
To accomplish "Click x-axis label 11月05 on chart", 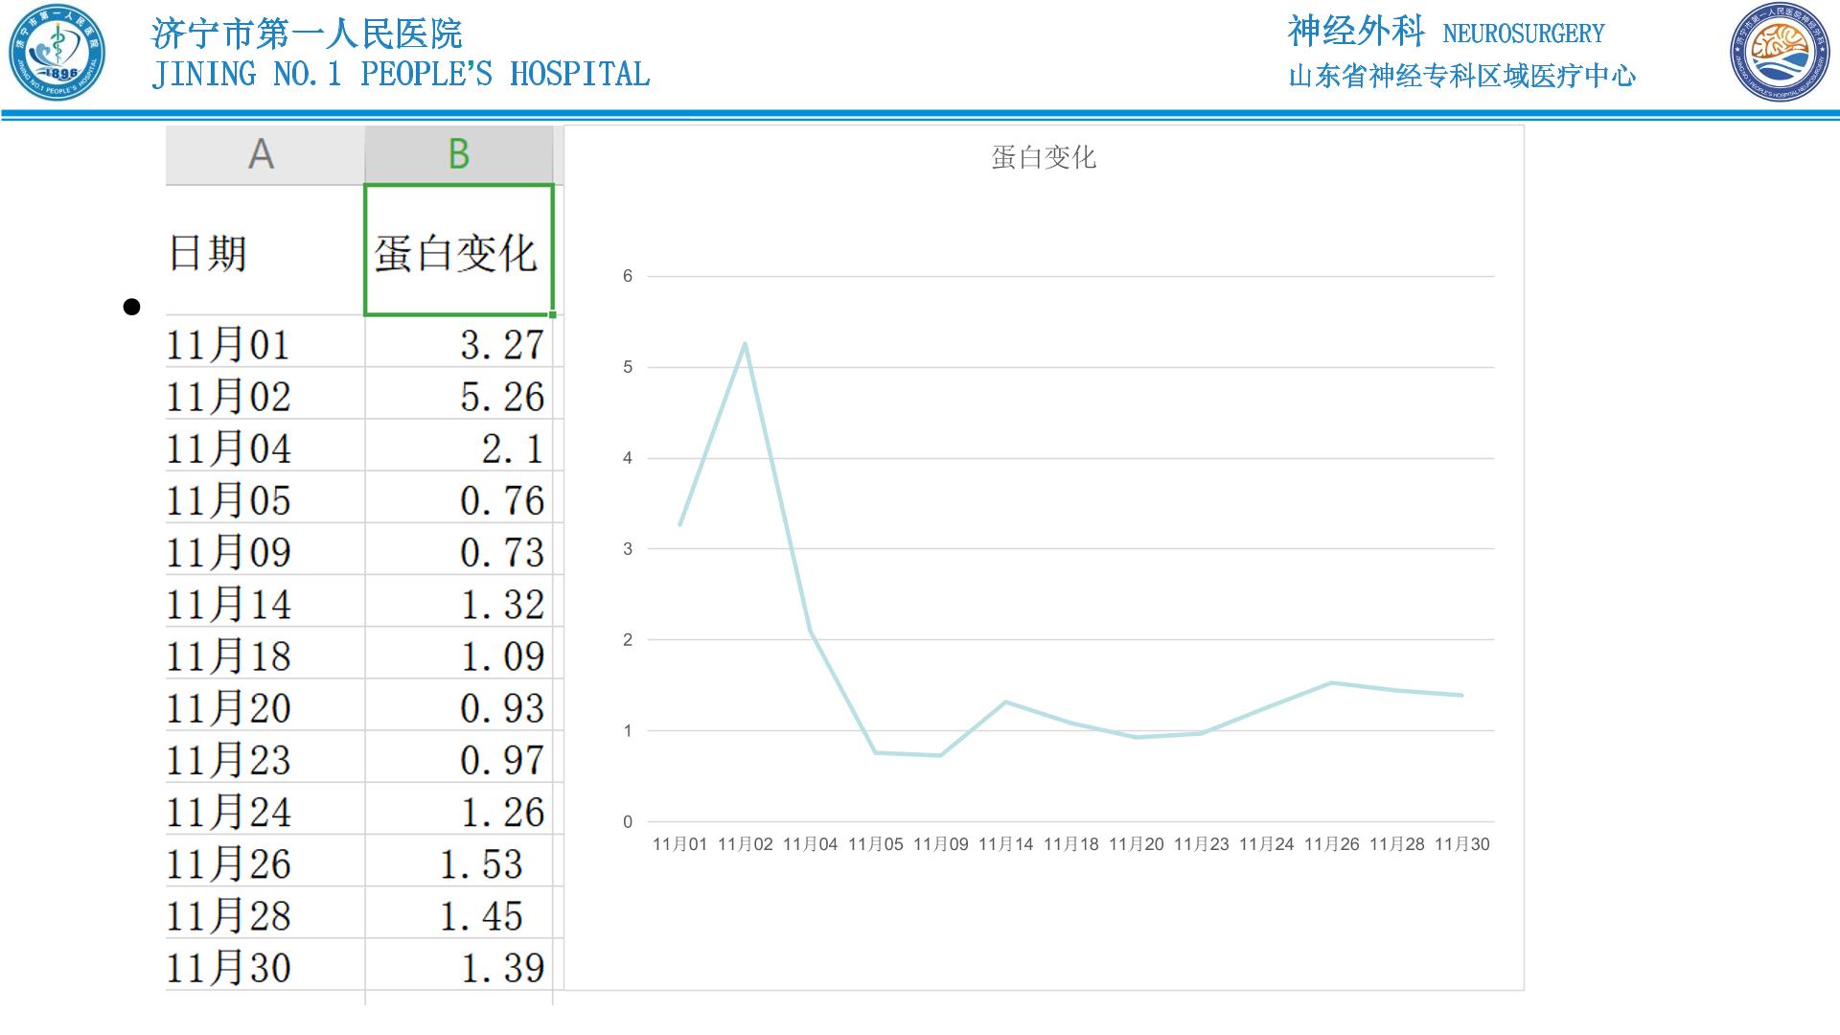I will pyautogui.click(x=875, y=844).
